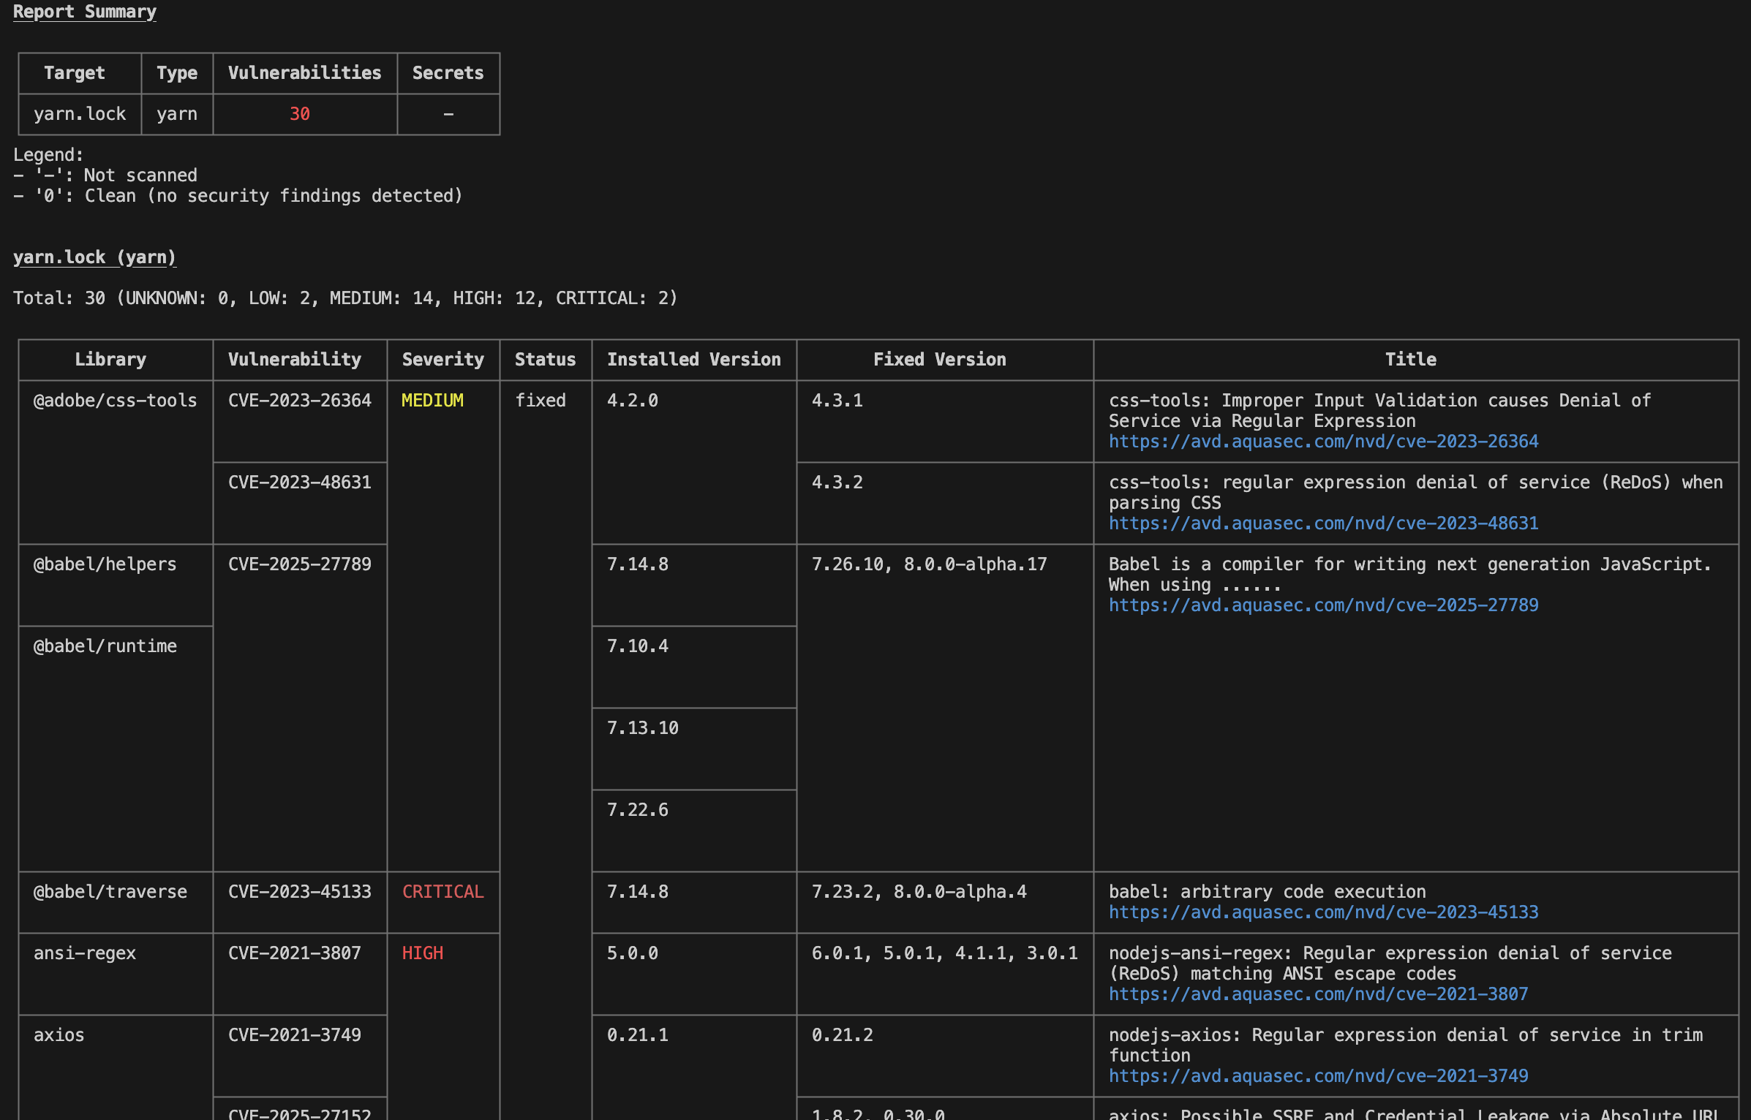Select installed version 7.22.6
The height and width of the screenshot is (1120, 1751).
coord(638,810)
